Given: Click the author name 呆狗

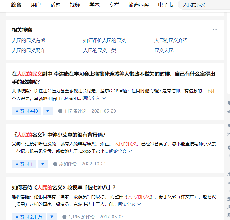Looking at the screenshot, I should (x=16, y=144).
